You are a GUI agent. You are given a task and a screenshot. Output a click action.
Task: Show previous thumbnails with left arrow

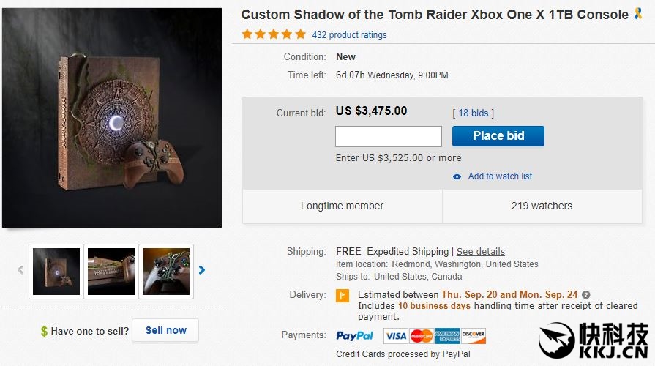pos(20,270)
